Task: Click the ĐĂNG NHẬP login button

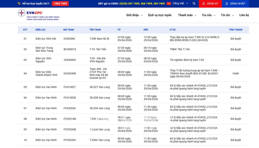Action: (235, 4)
